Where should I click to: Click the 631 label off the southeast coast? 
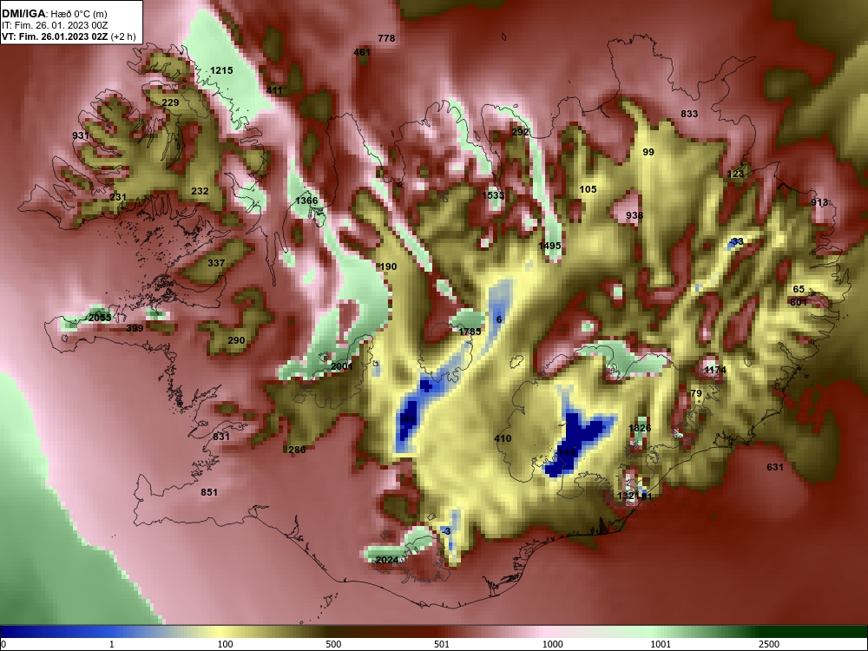[x=775, y=467]
